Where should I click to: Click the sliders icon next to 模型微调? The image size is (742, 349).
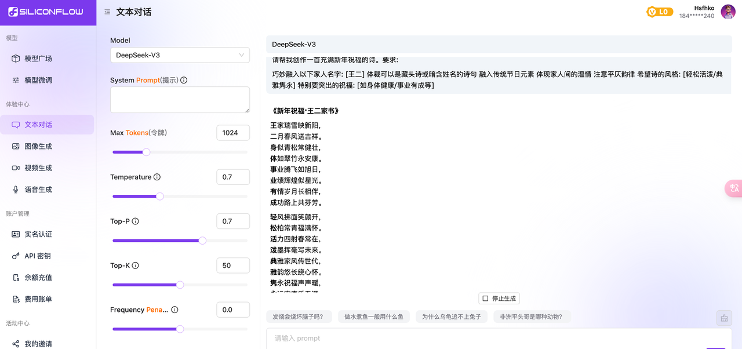(16, 80)
